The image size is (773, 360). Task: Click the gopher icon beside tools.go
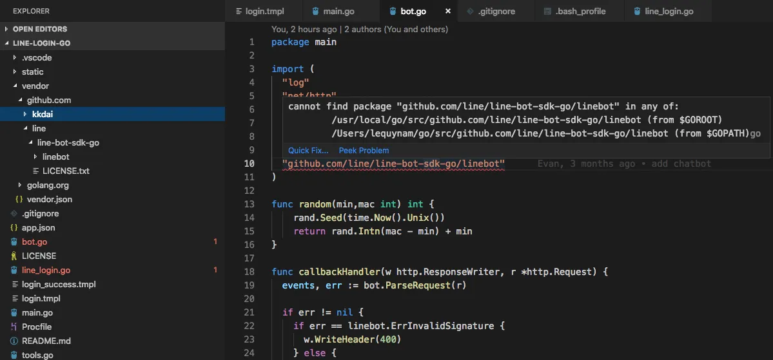(14, 355)
